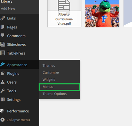The width and height of the screenshot is (132, 126).
Task: Choose Theme Options in Appearance flyout
Action: click(55, 94)
